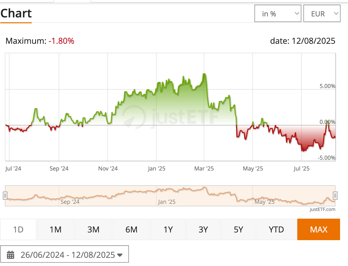Show the 3Y chart period
This screenshot has height=266, width=348.
[x=203, y=229]
